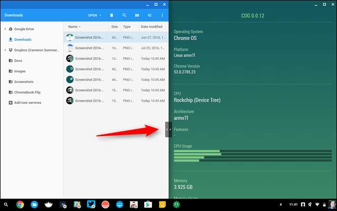Screen dimensions: 337x211
Task: Sort files by Type column header
Action: tap(127, 27)
